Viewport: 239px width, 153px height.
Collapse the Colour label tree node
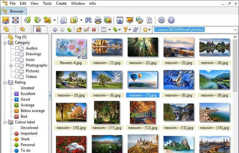5,122
